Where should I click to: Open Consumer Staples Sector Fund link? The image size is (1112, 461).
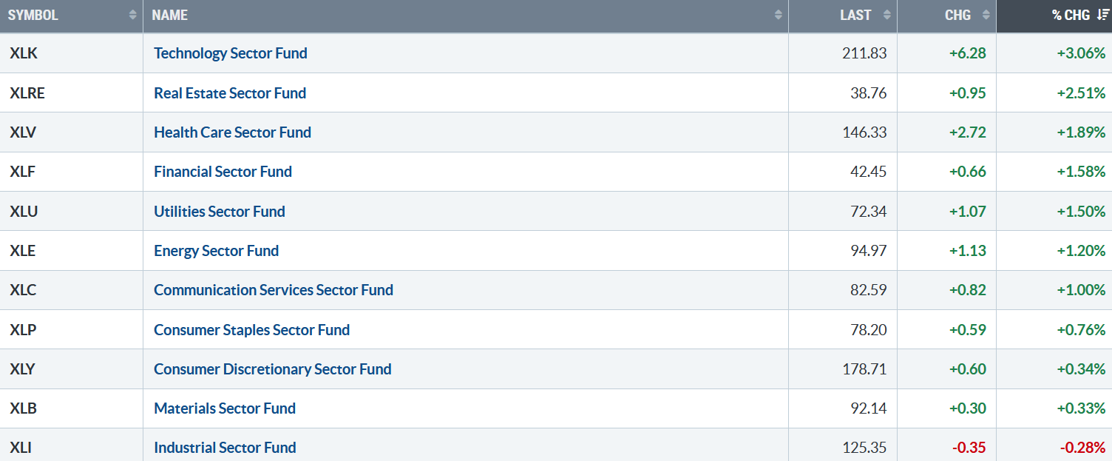(251, 329)
